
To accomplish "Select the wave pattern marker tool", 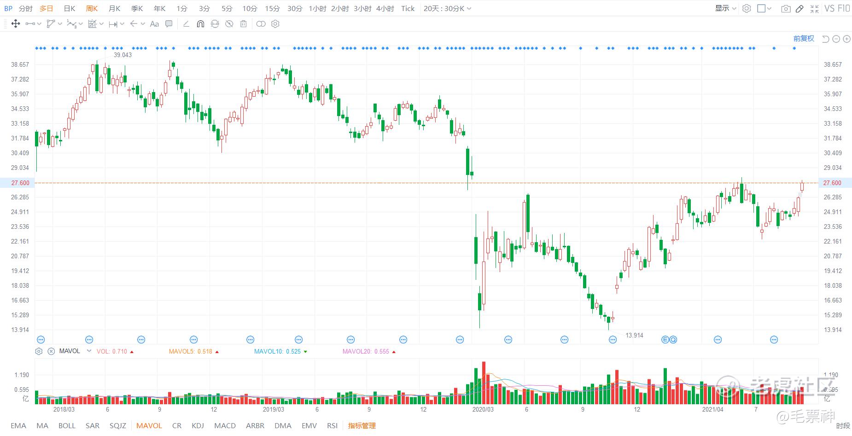I will click(71, 24).
